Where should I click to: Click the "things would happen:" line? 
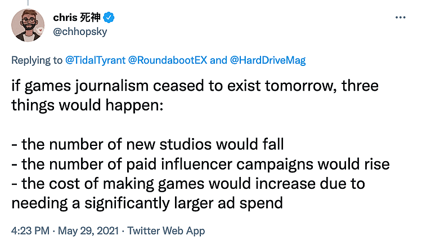point(87,105)
